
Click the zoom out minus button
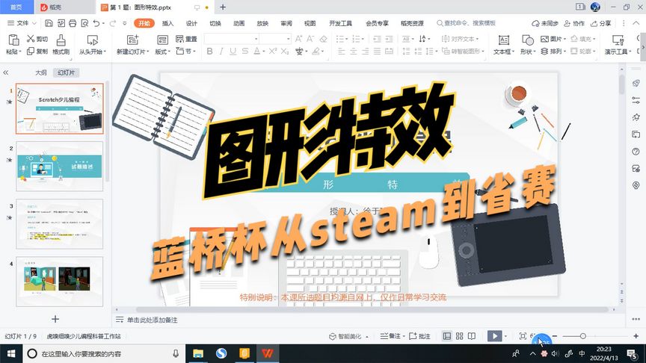(555, 336)
